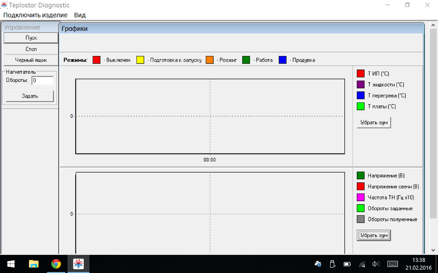Pick the magenta Частота ТН swatch
The height and width of the screenshot is (273, 438).
coord(361,197)
